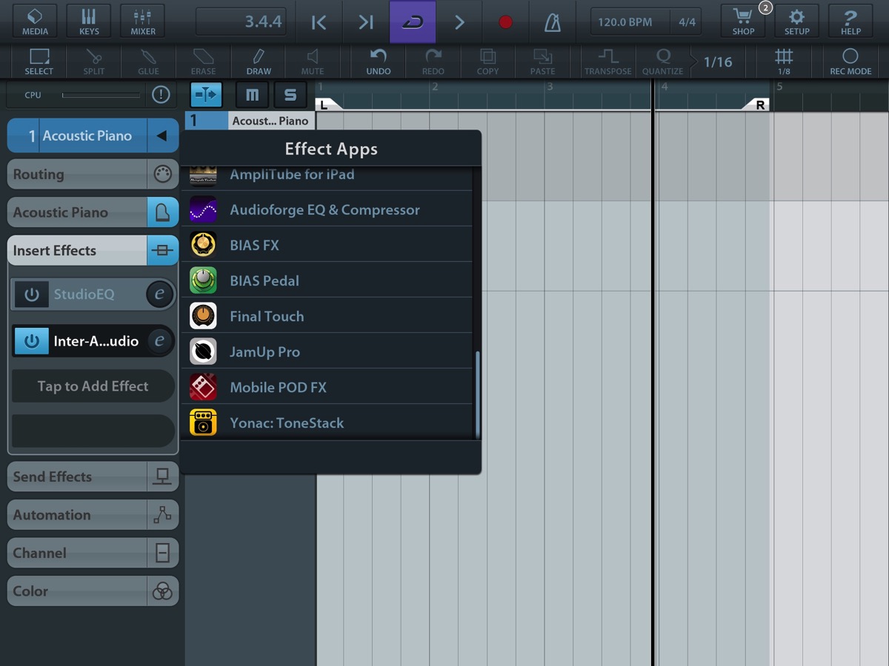This screenshot has height=666, width=889.
Task: Select the Acoust... Piano track header
Action: pos(250,121)
